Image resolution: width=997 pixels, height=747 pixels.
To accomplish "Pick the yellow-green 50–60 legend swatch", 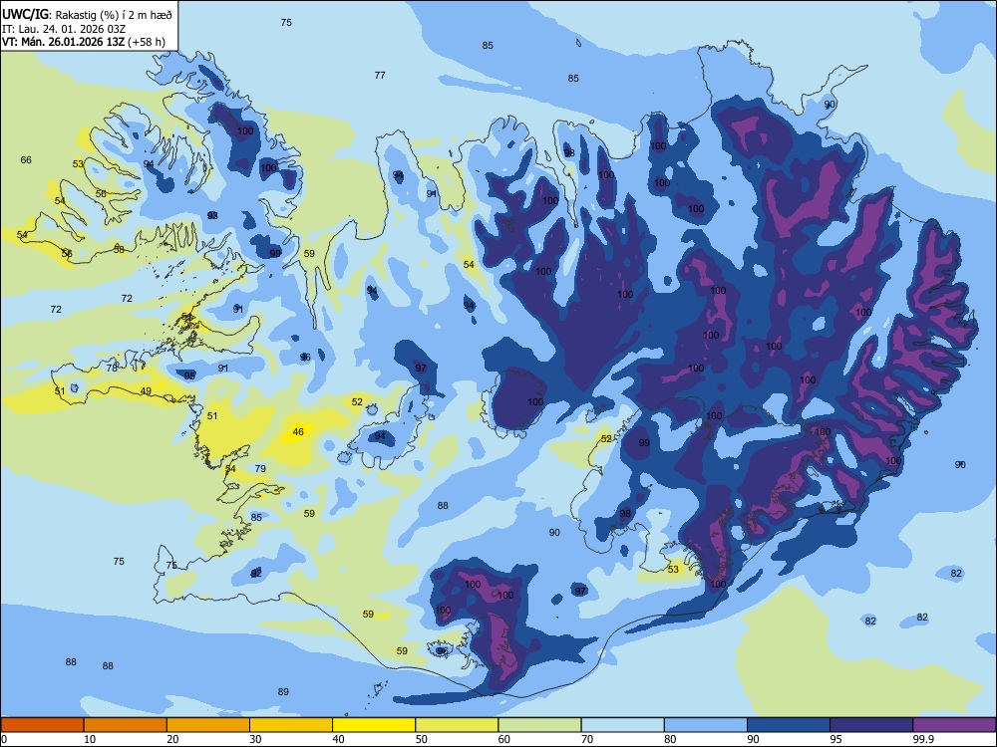I will coord(457,725).
